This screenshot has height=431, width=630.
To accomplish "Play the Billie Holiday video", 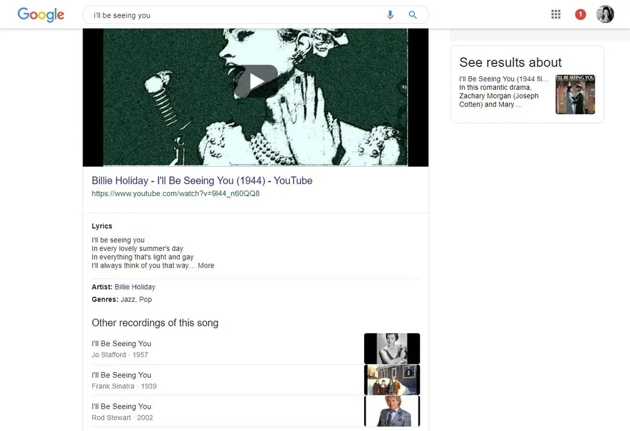I will pyautogui.click(x=256, y=81).
